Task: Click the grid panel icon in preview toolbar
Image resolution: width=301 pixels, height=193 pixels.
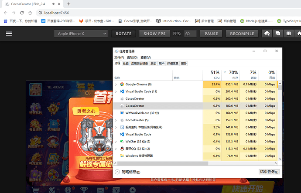Action: 288,34
